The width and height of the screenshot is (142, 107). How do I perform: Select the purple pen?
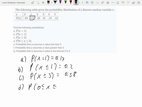[x=60, y=2]
